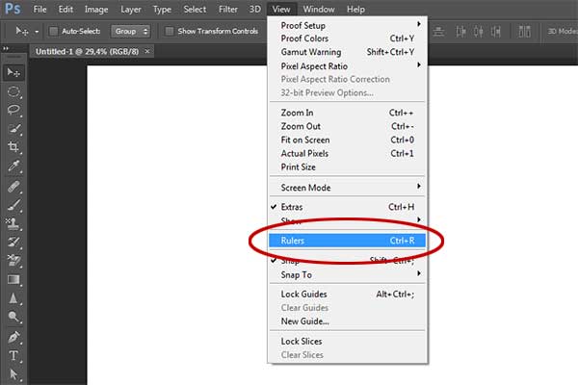Choose Lock Slices menu item
Image resolution: width=578 pixels, height=385 pixels.
[x=347, y=342]
